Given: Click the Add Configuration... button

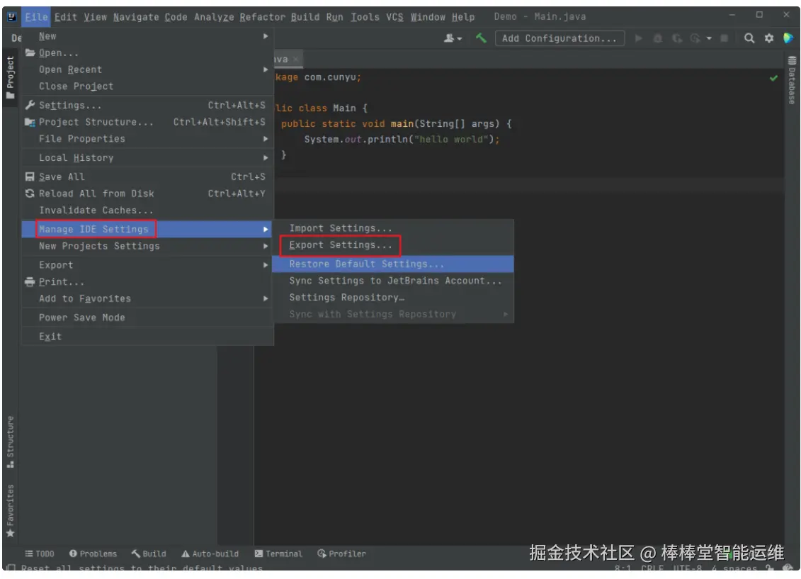Looking at the screenshot, I should coord(559,38).
